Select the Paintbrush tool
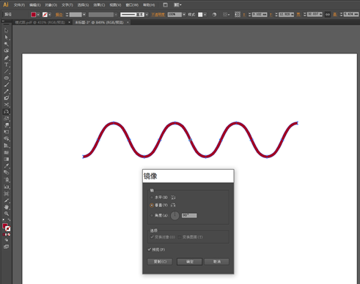This screenshot has width=360, height=284. coord(7,85)
